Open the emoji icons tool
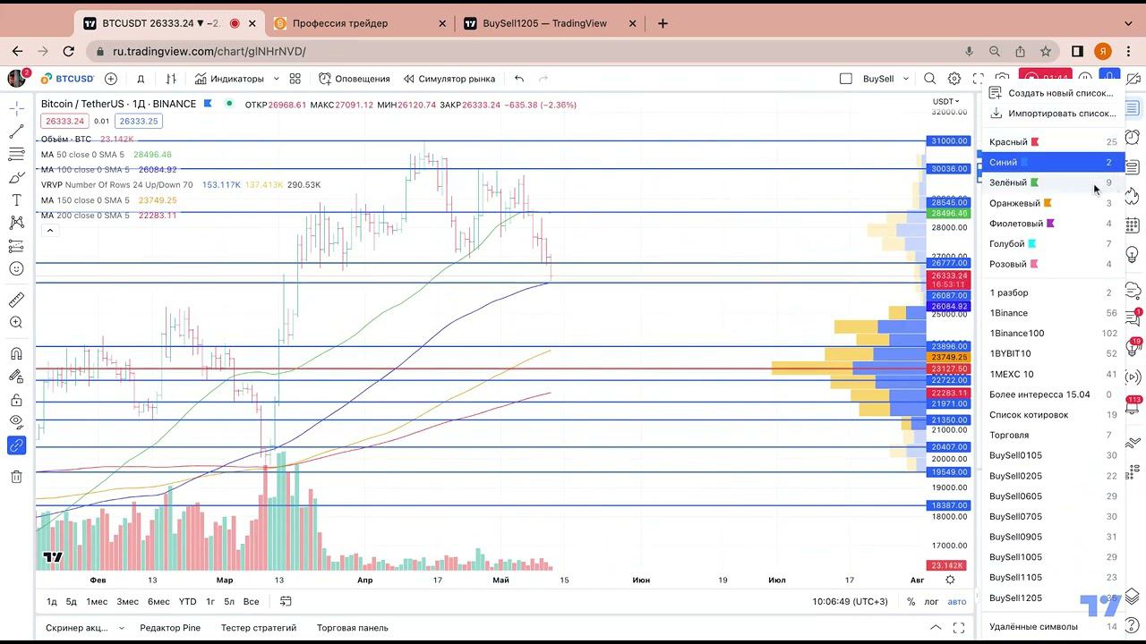Screen dimensions: 1146x644 (x=16, y=268)
